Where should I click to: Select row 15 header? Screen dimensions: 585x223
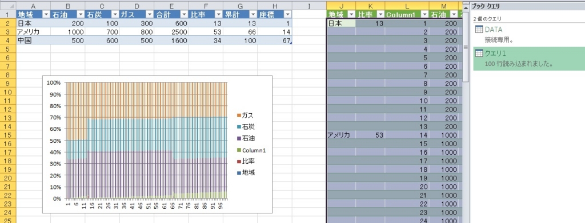(8, 135)
